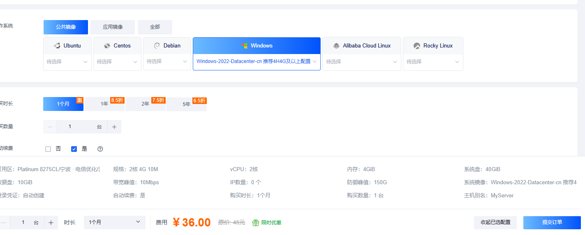Switch to the 应用镜像 tab

point(113,27)
